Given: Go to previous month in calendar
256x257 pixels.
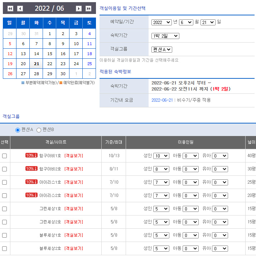Looking at the screenshot, I should tap(20, 9).
